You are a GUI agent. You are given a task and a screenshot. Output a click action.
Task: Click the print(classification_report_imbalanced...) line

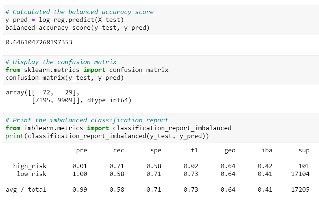point(107,136)
